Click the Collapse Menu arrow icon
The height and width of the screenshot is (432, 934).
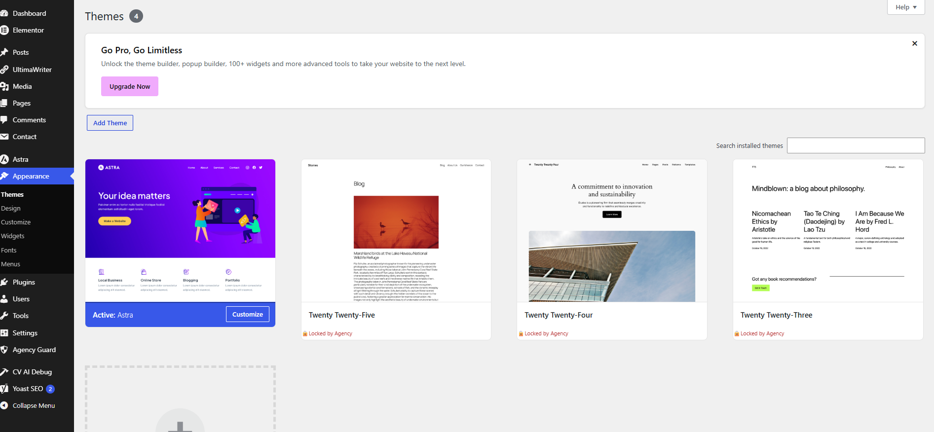(x=4, y=405)
